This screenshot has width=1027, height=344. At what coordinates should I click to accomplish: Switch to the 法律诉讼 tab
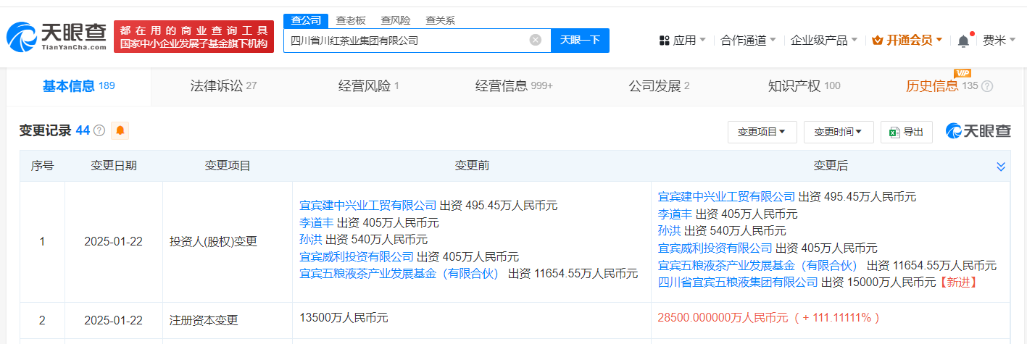point(223,86)
